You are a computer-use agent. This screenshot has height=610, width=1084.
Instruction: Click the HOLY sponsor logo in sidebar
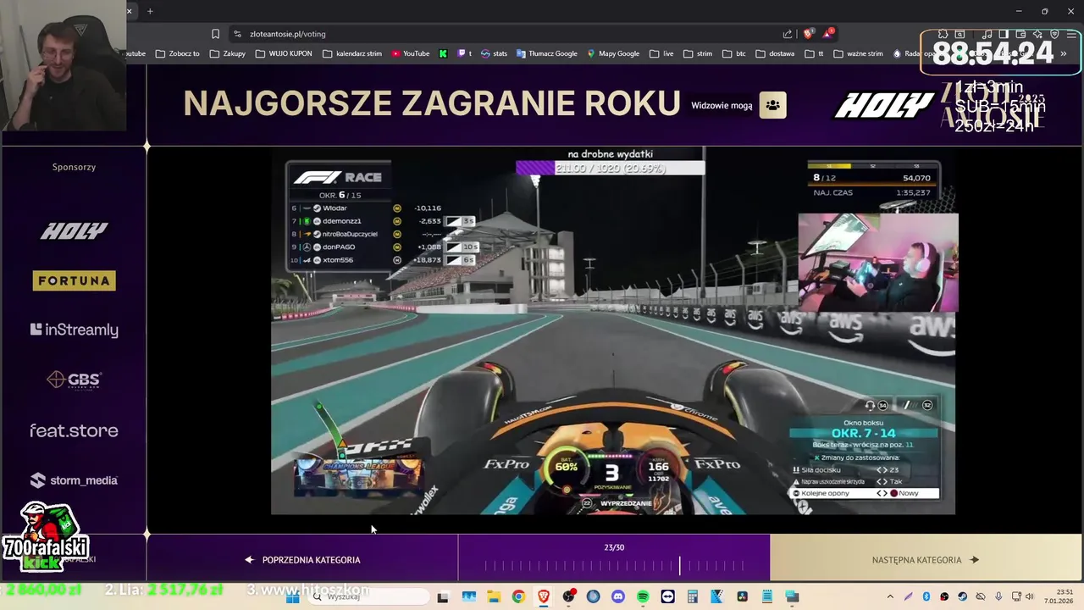75,230
